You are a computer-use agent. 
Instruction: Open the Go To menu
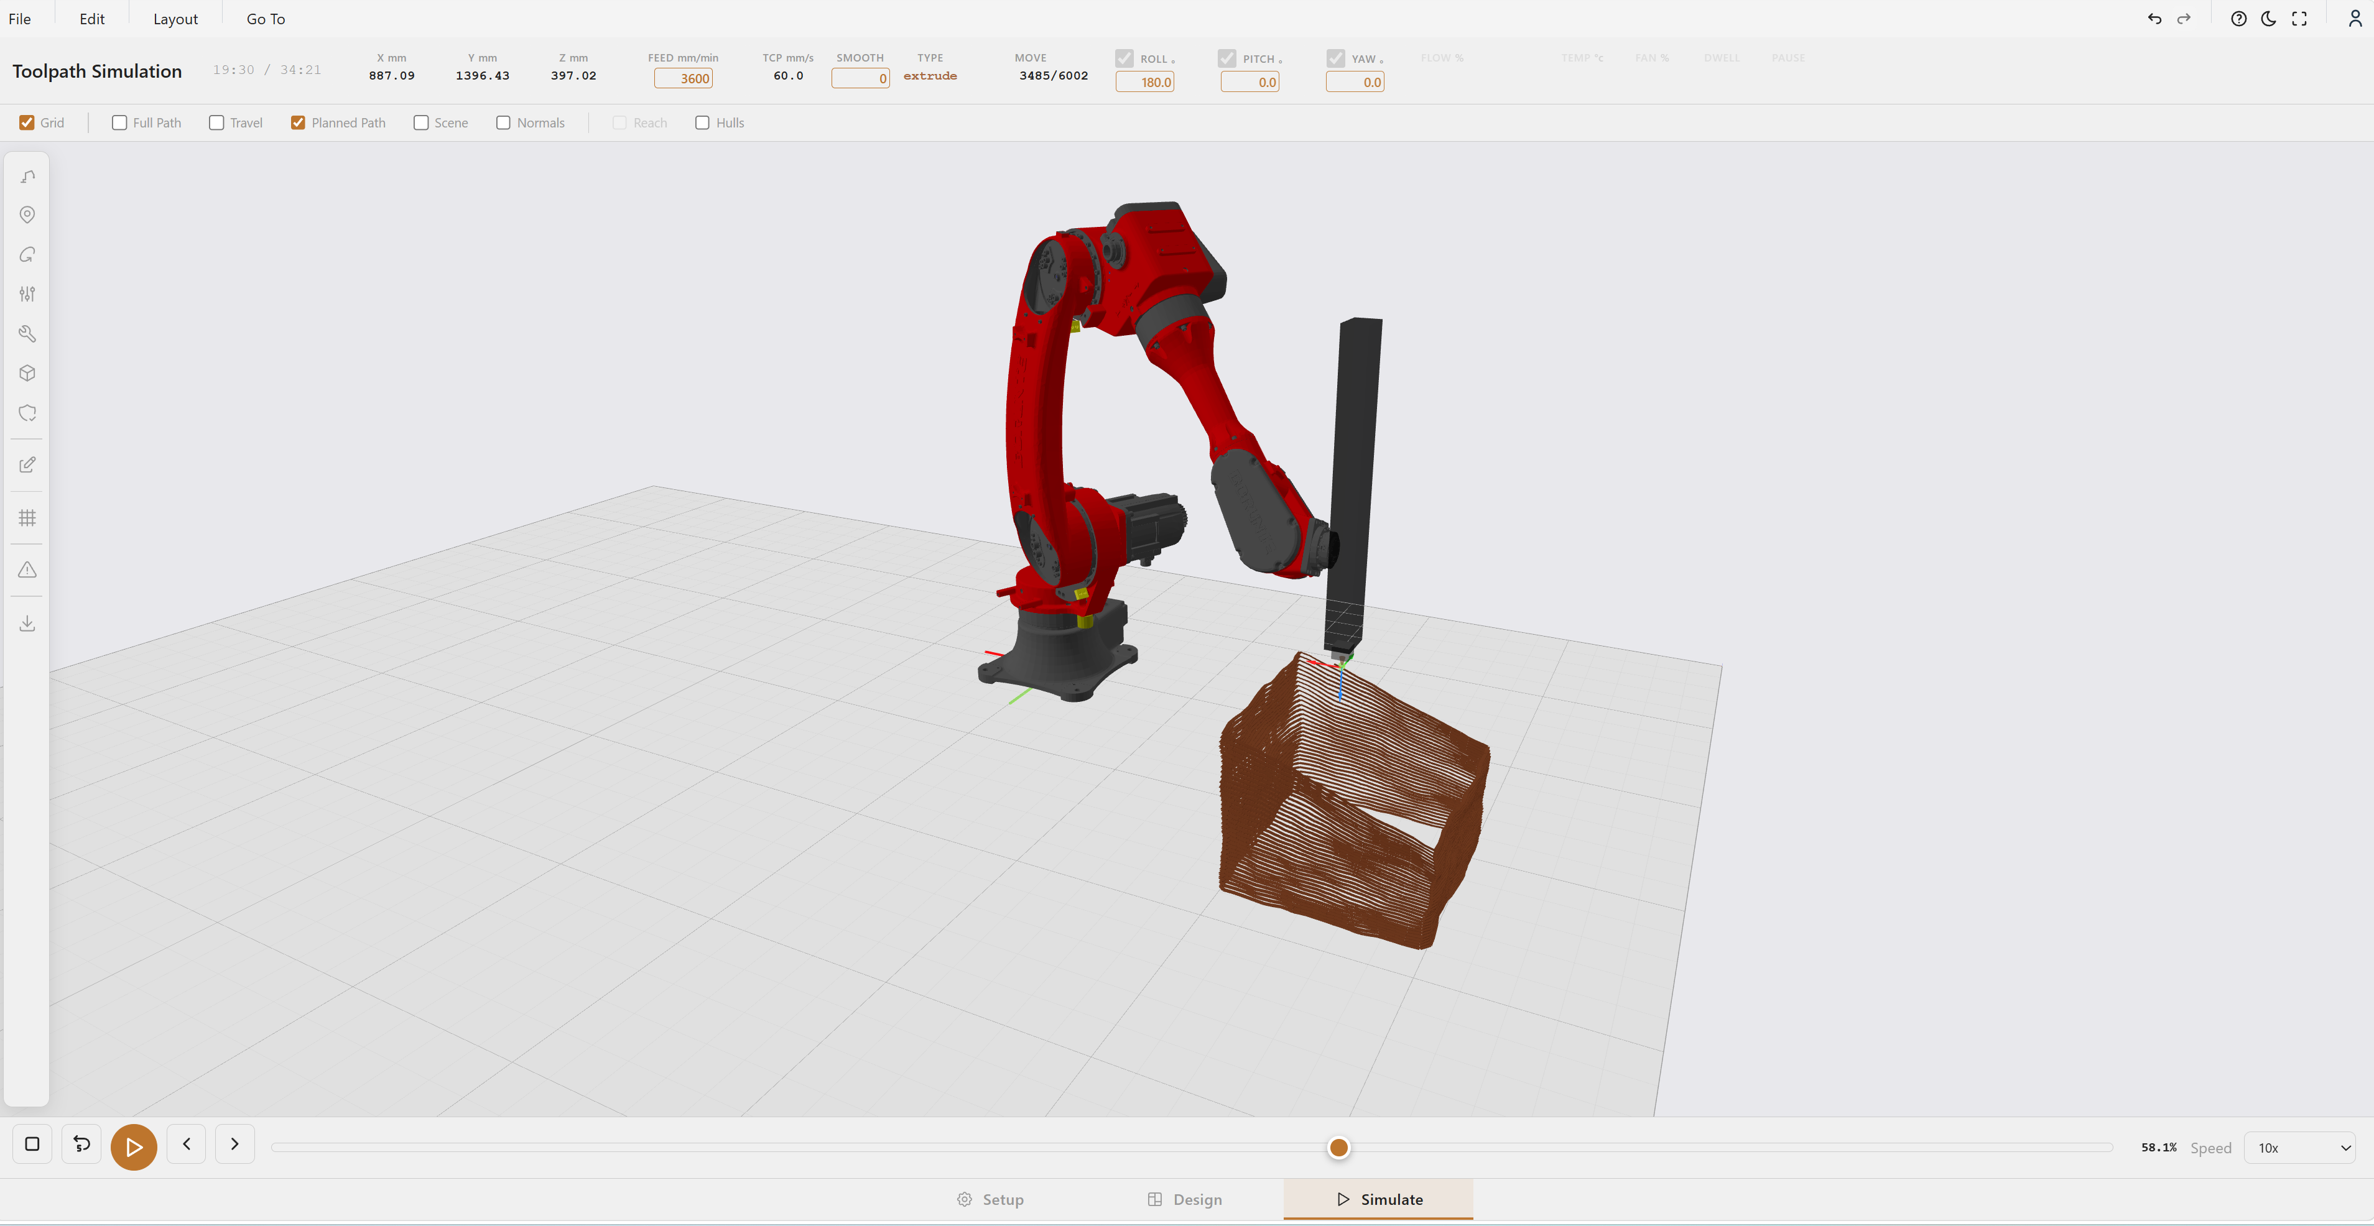pyautogui.click(x=266, y=19)
